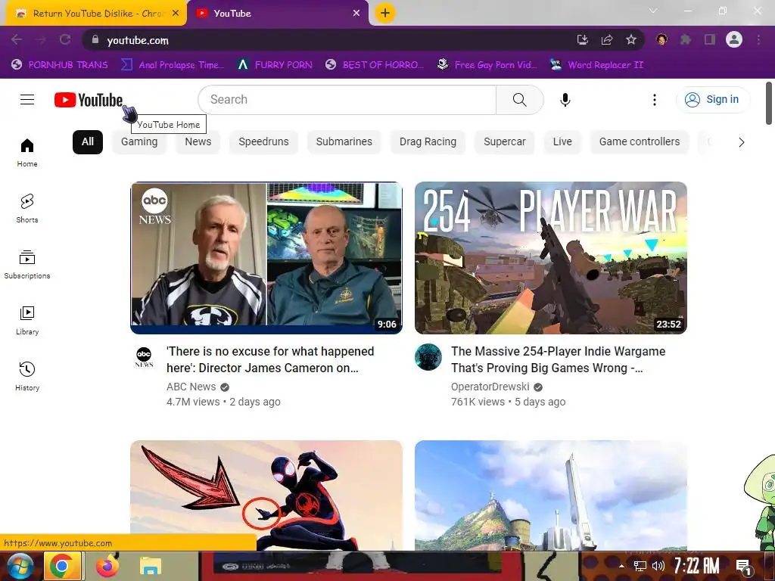Viewport: 775px width, 581px height.
Task: Click the 7:22 AM taskbar clock
Action: (x=696, y=566)
